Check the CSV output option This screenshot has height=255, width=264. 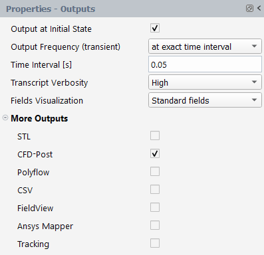[x=155, y=189]
